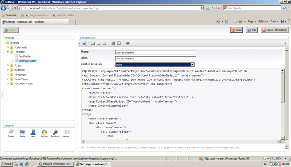This screenshot has height=167, width=291.
Task: Select the Settings - Umbraco CMS browser tab
Action: coord(35,22)
